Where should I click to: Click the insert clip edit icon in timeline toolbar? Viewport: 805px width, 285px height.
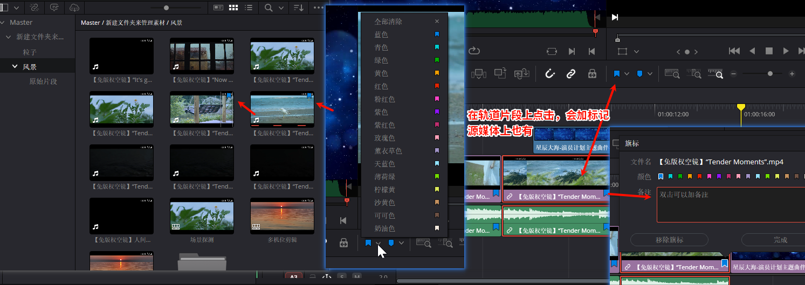(x=479, y=74)
